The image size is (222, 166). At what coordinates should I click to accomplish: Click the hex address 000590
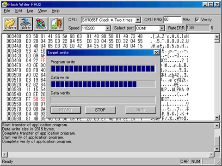point(14,119)
